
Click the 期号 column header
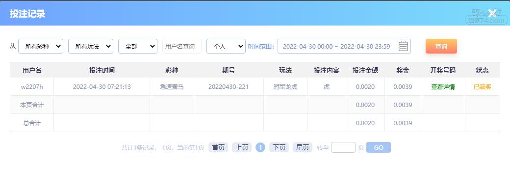tap(229, 70)
